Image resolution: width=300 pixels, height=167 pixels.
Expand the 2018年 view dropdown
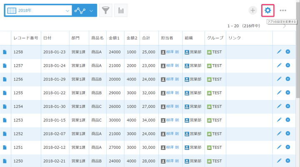point(68,10)
